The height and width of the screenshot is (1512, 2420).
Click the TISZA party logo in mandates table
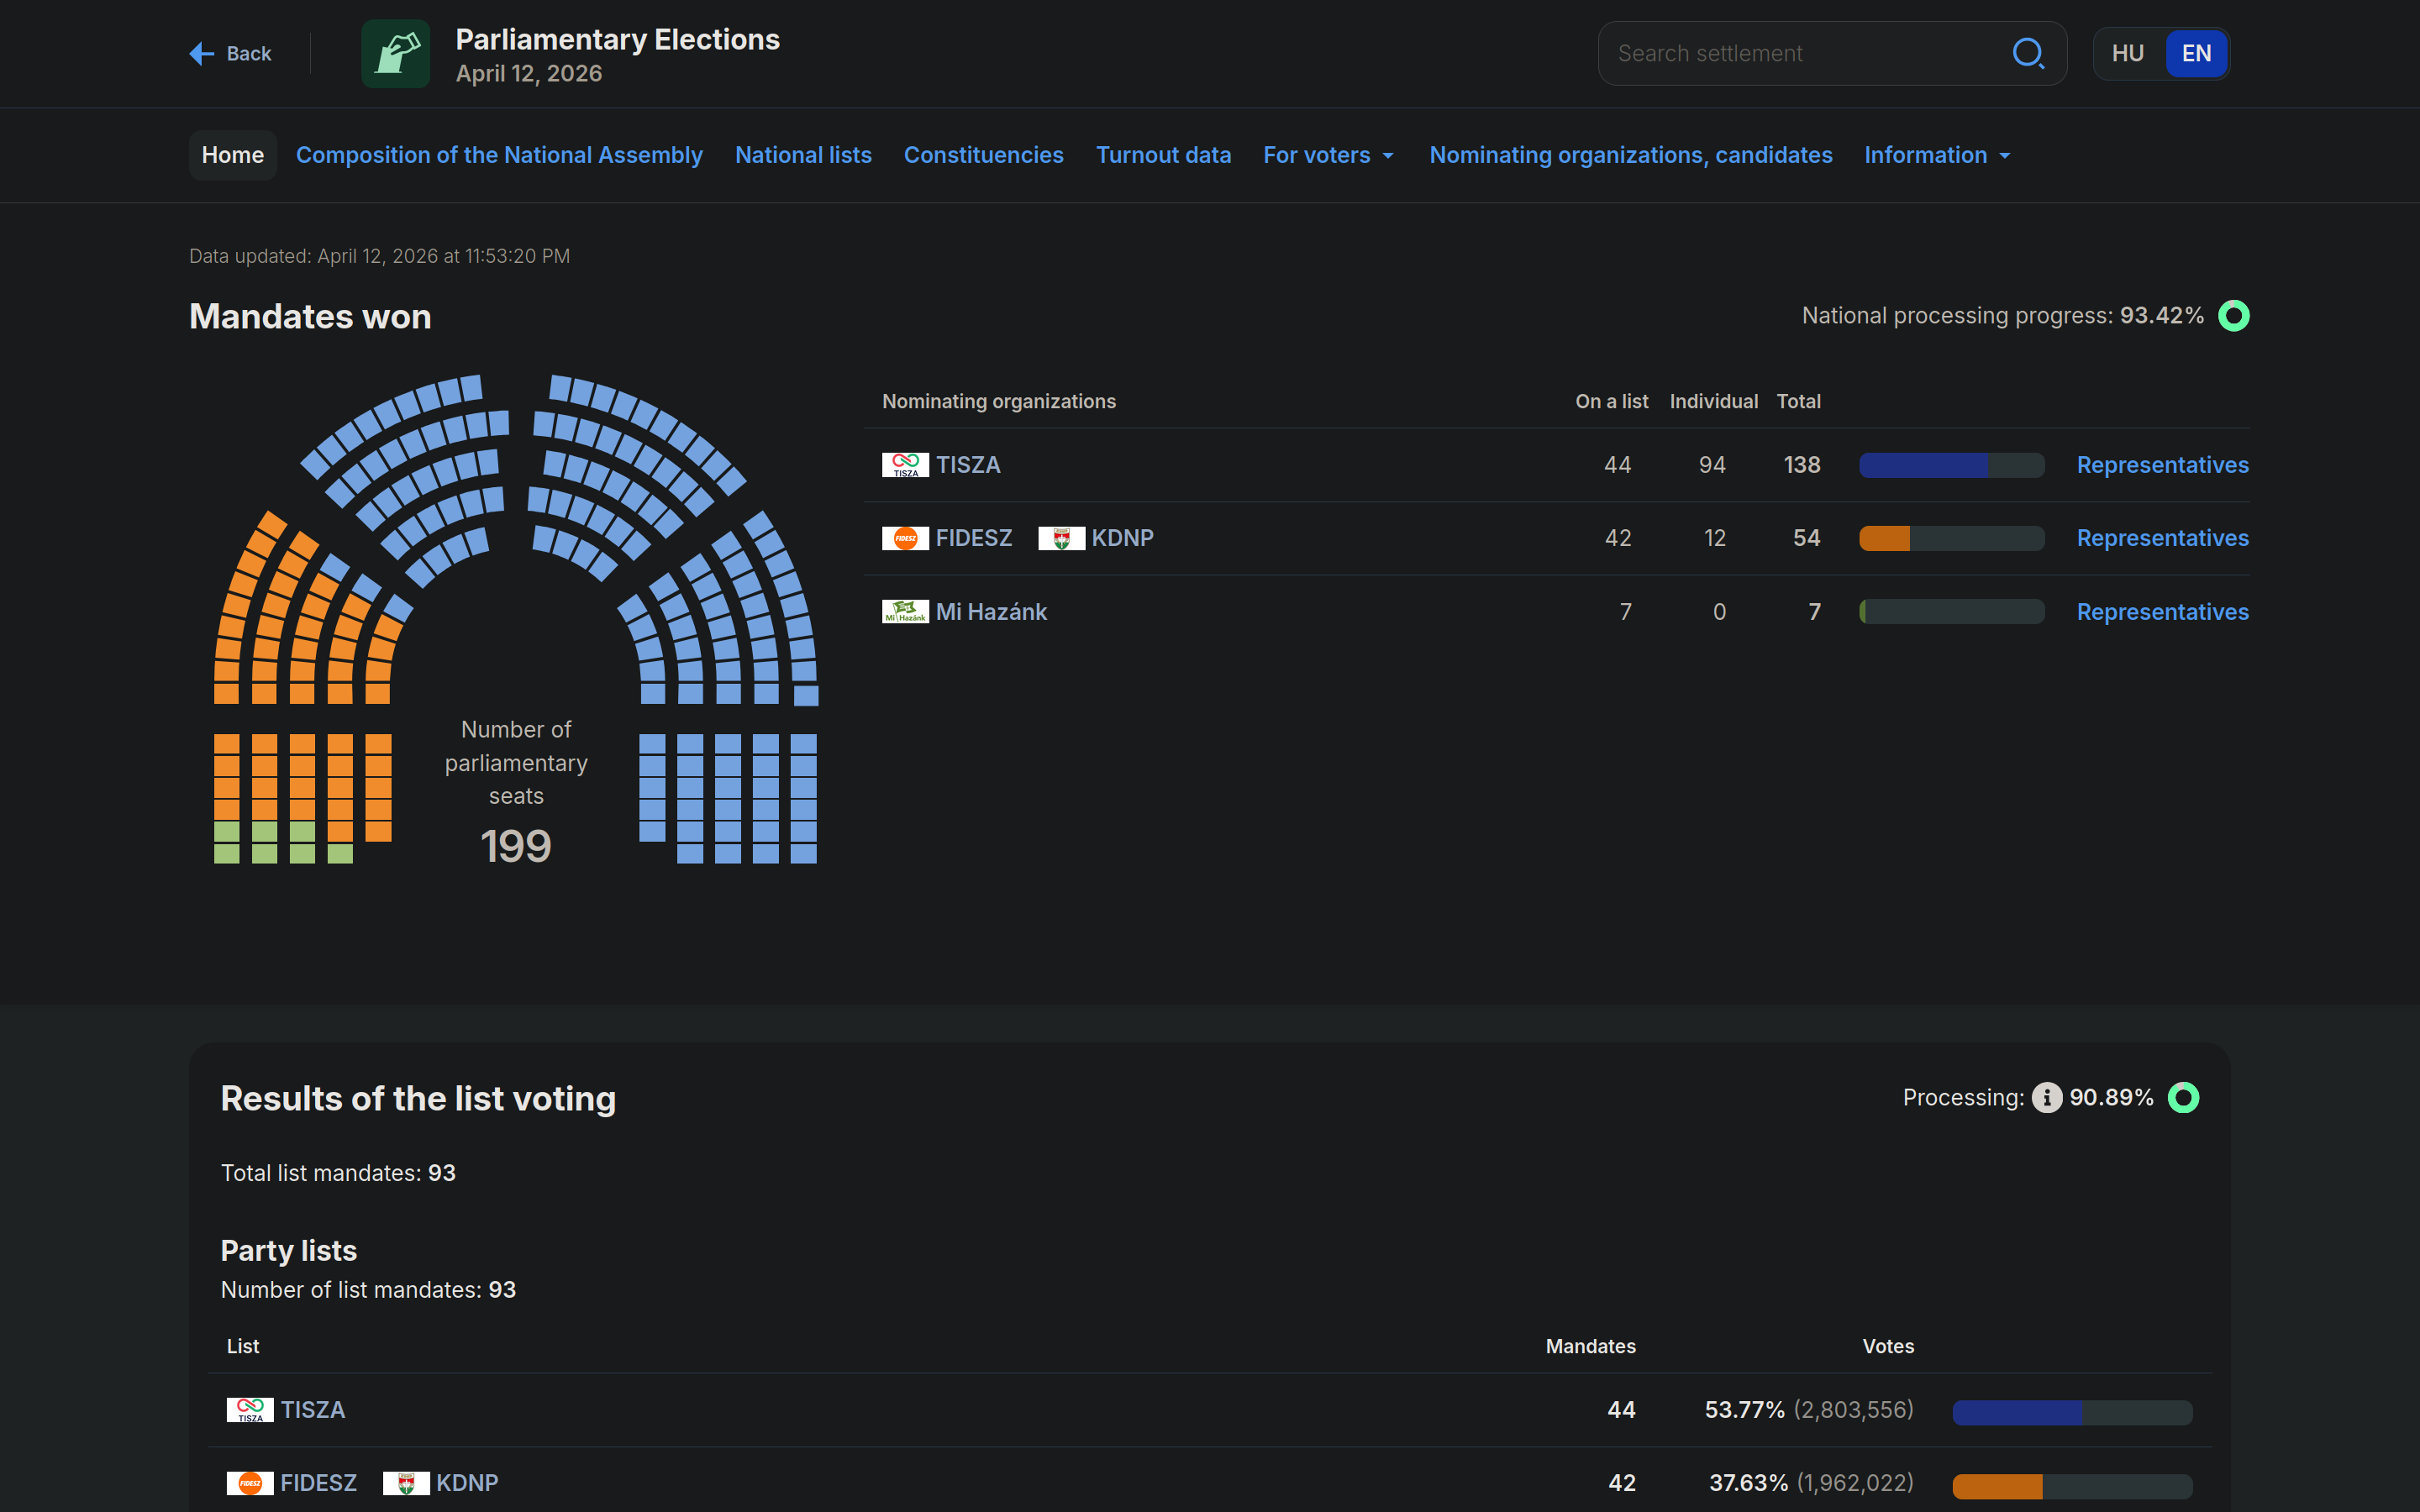[x=905, y=465]
